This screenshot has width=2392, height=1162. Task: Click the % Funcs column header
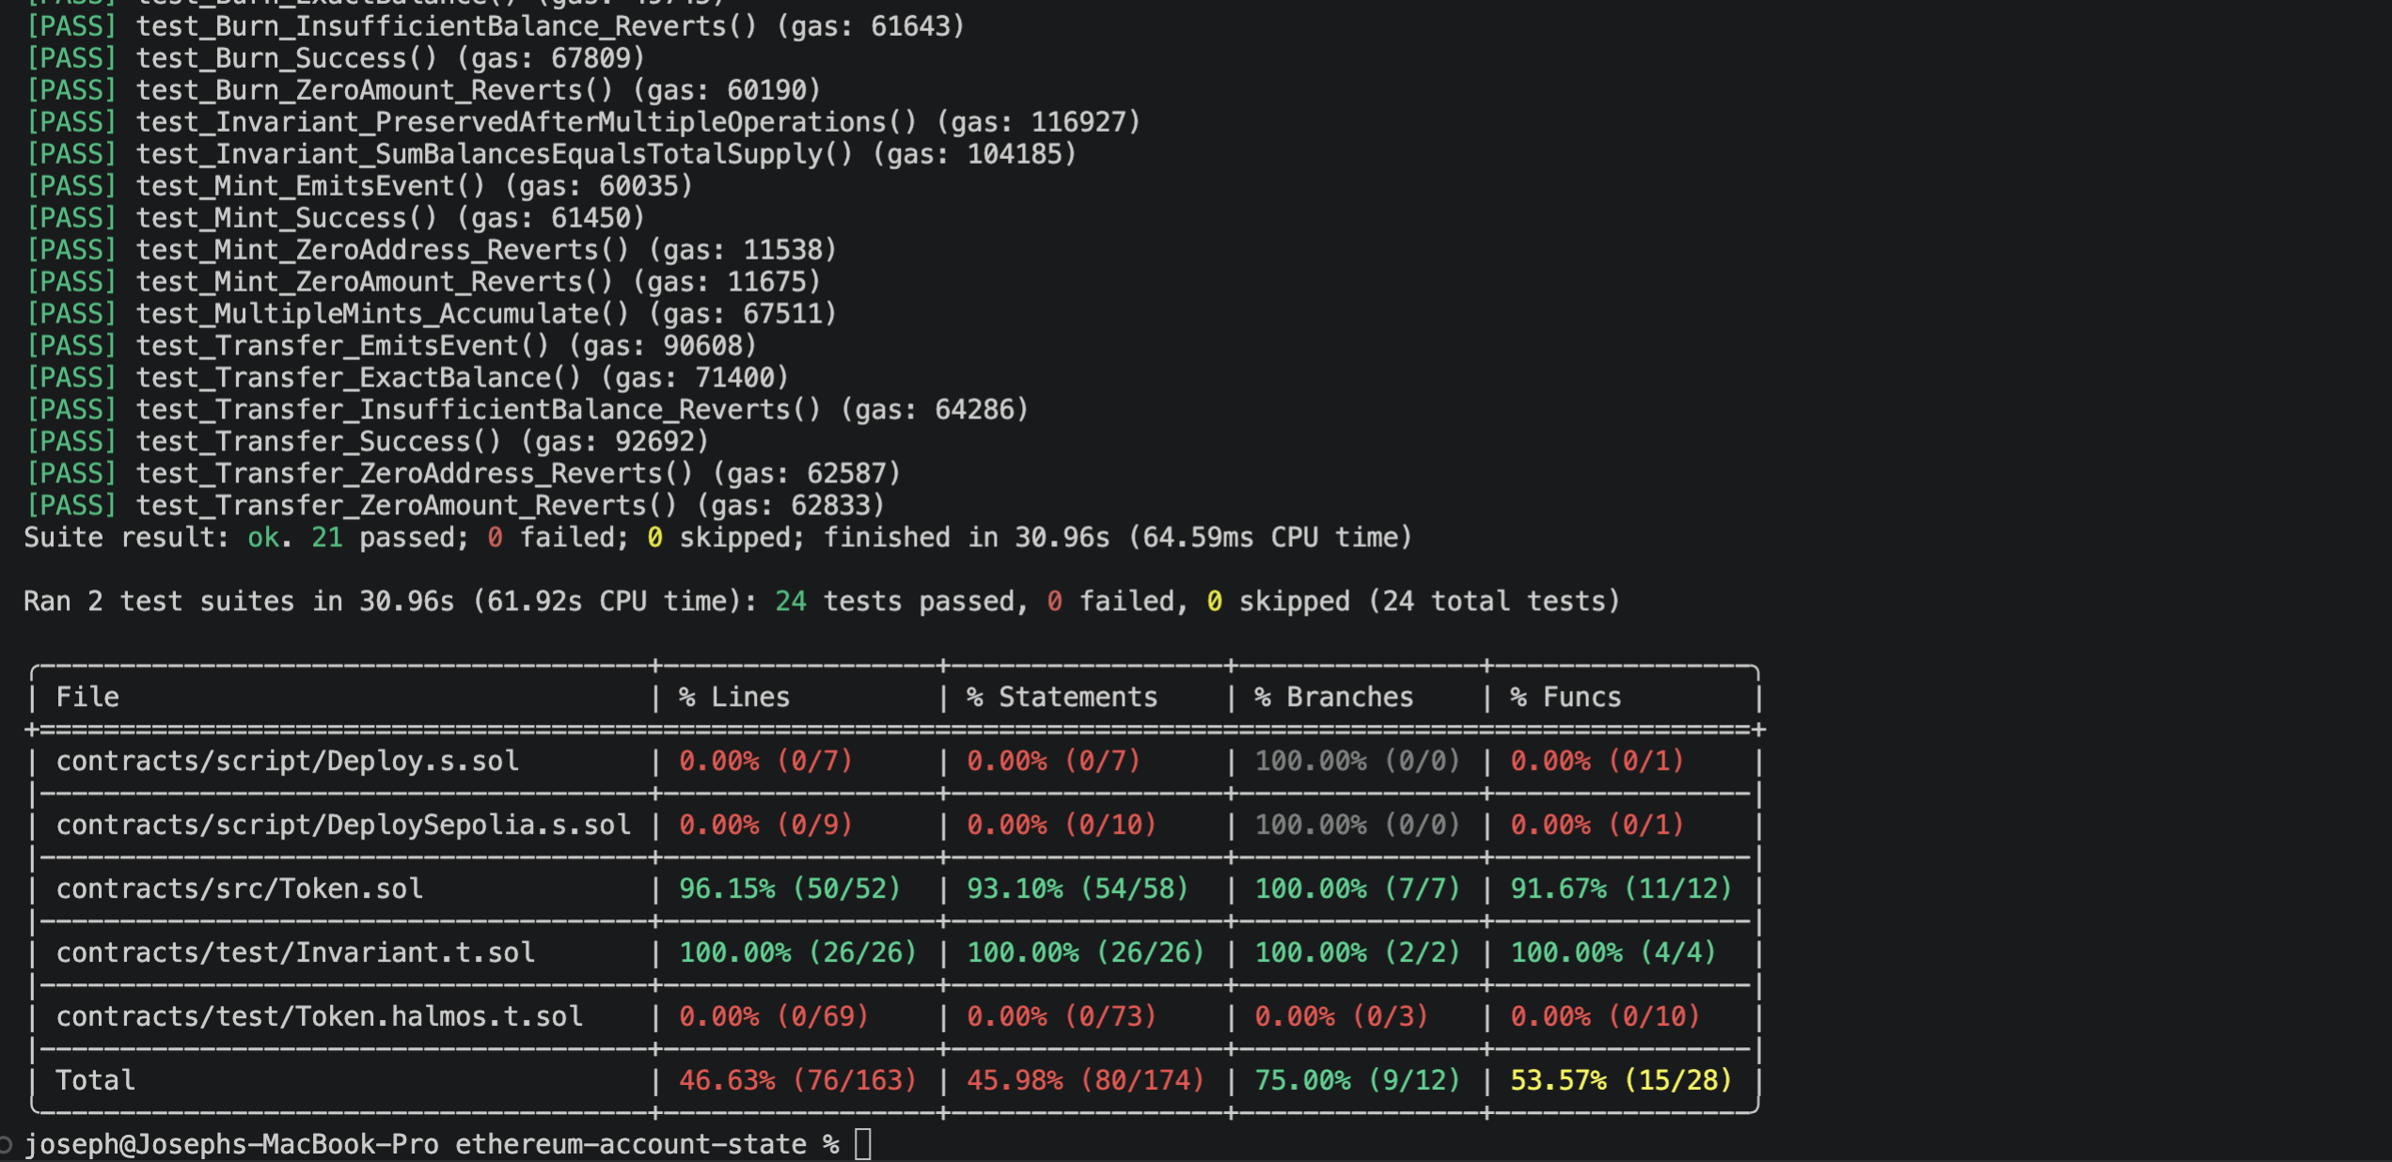click(x=1566, y=697)
